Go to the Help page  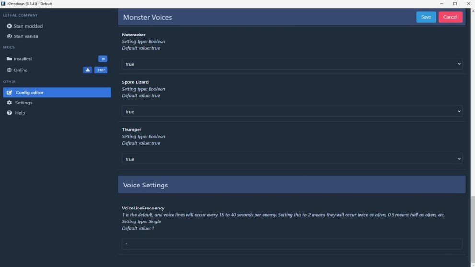point(20,113)
